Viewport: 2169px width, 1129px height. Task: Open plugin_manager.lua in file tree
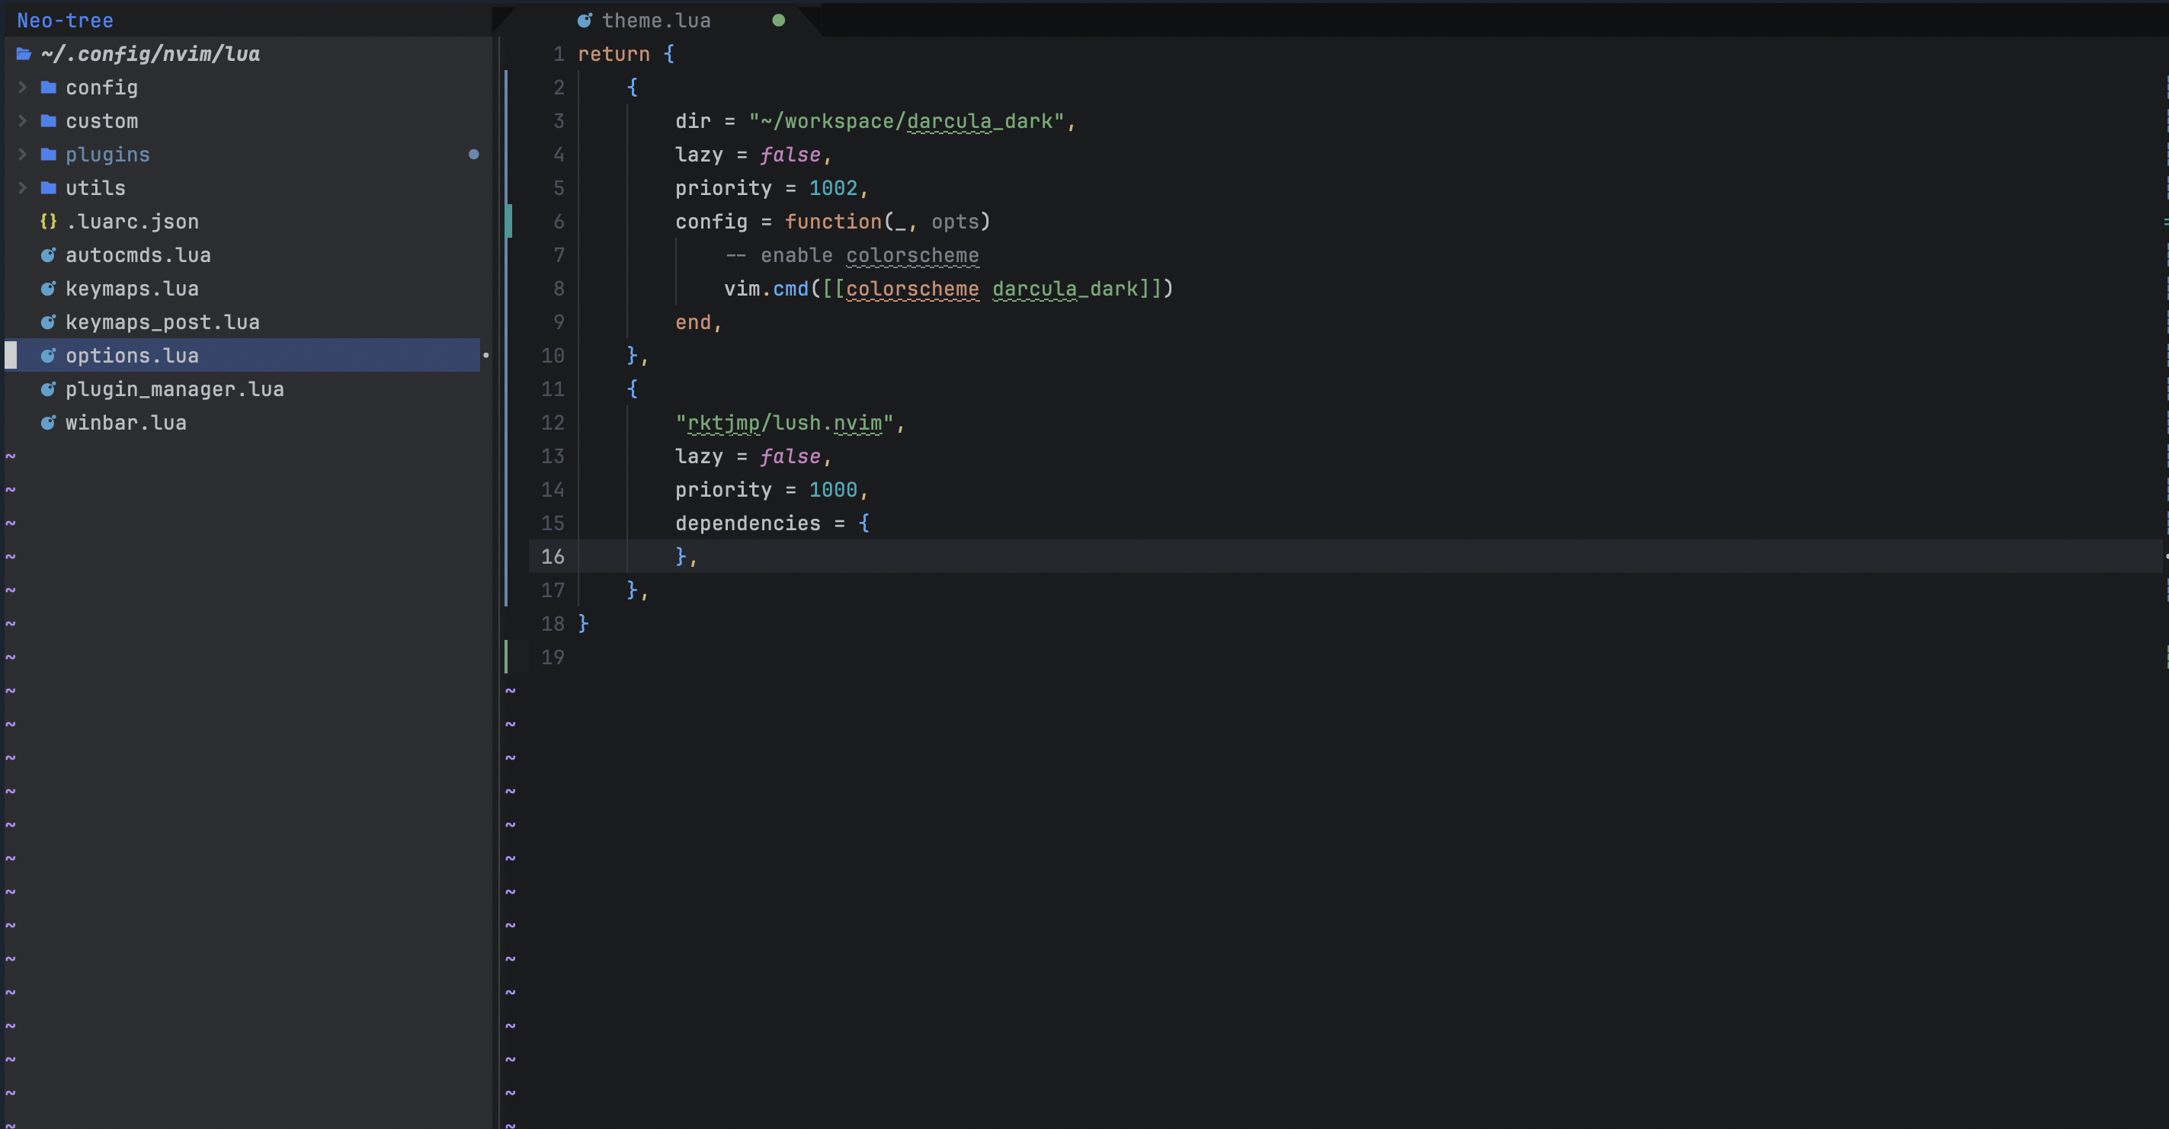(175, 389)
